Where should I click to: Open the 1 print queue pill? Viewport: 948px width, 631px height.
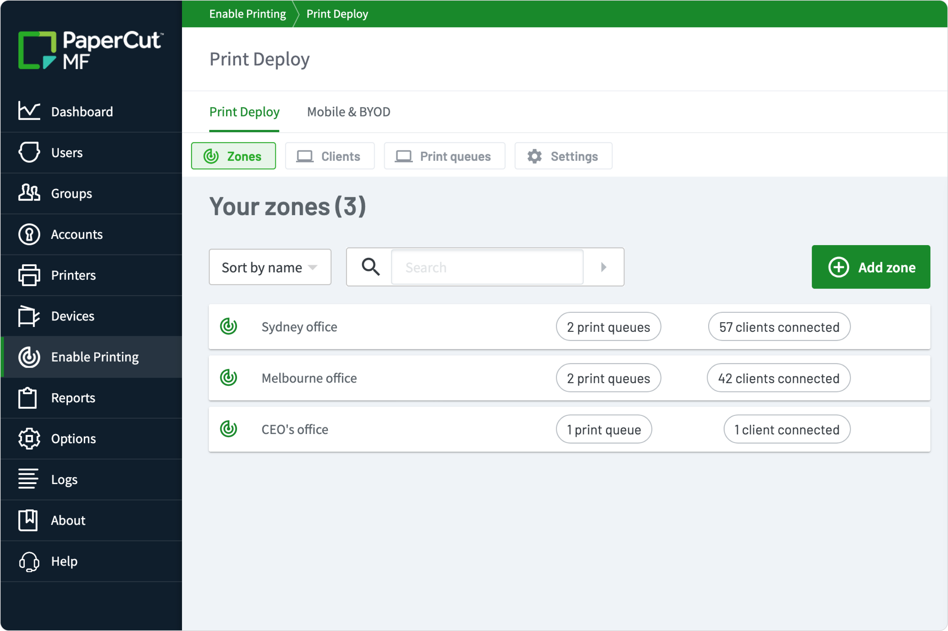[x=604, y=429]
